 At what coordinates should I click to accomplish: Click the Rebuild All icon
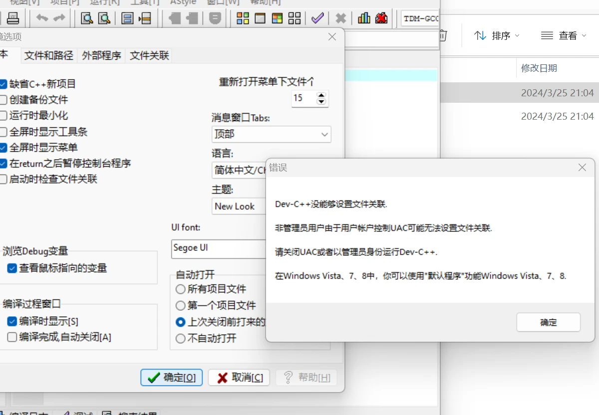pyautogui.click(x=295, y=19)
